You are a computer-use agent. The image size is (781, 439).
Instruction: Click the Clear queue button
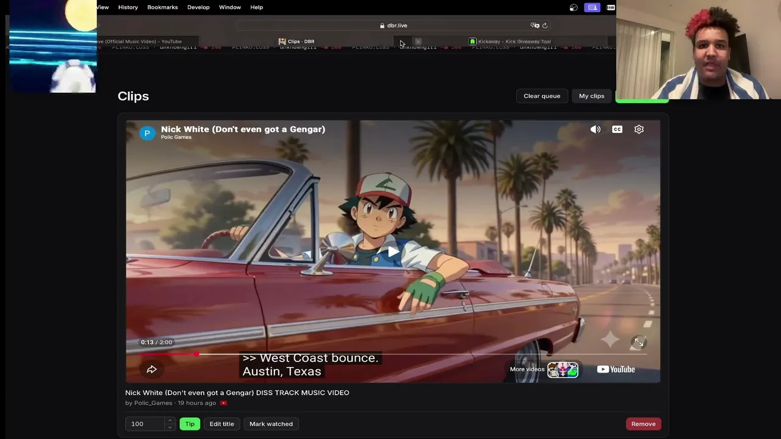point(542,96)
